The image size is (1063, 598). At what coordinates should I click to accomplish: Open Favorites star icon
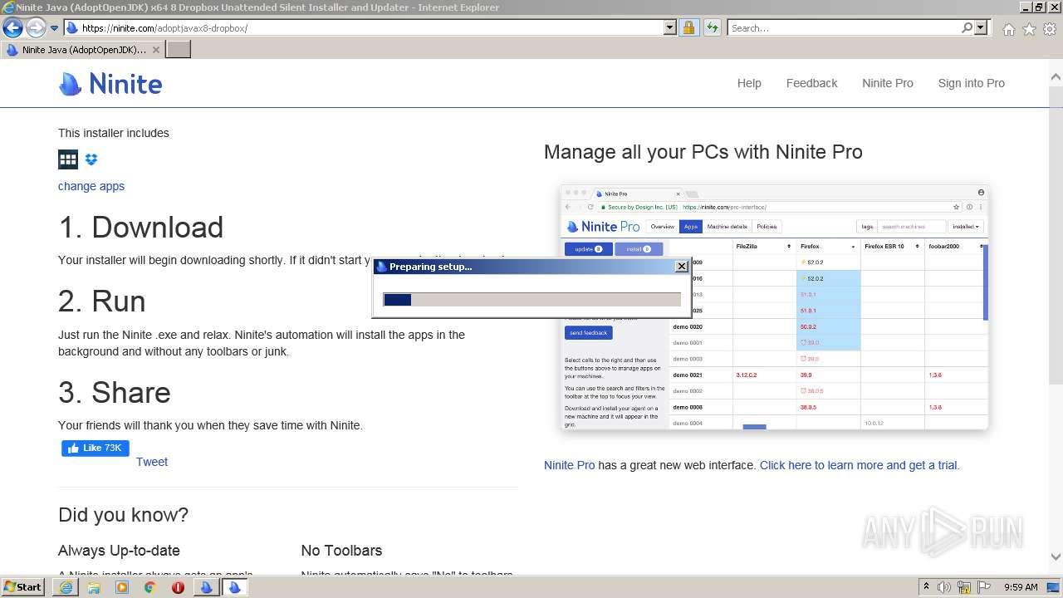(x=1029, y=29)
